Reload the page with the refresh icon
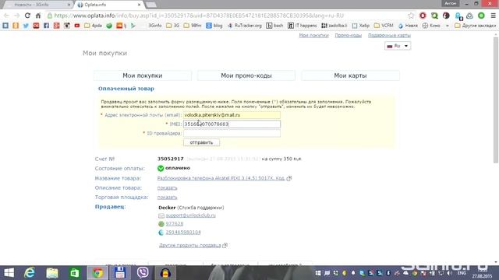499x280 pixels. coord(28,16)
